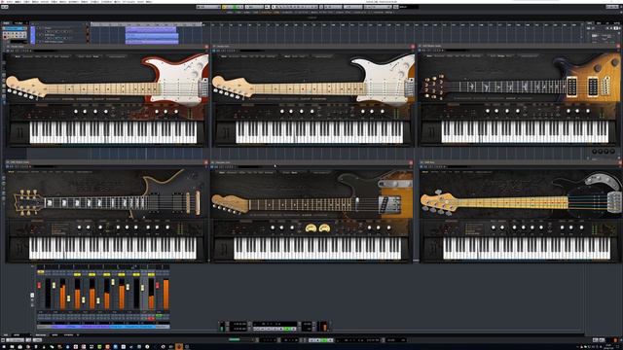
Task: Click the first round button above the bass plugin
Action: [595, 152]
